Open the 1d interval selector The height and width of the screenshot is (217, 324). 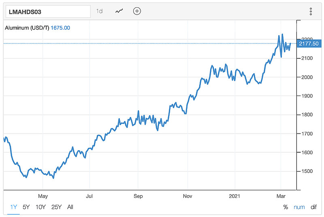(x=99, y=11)
